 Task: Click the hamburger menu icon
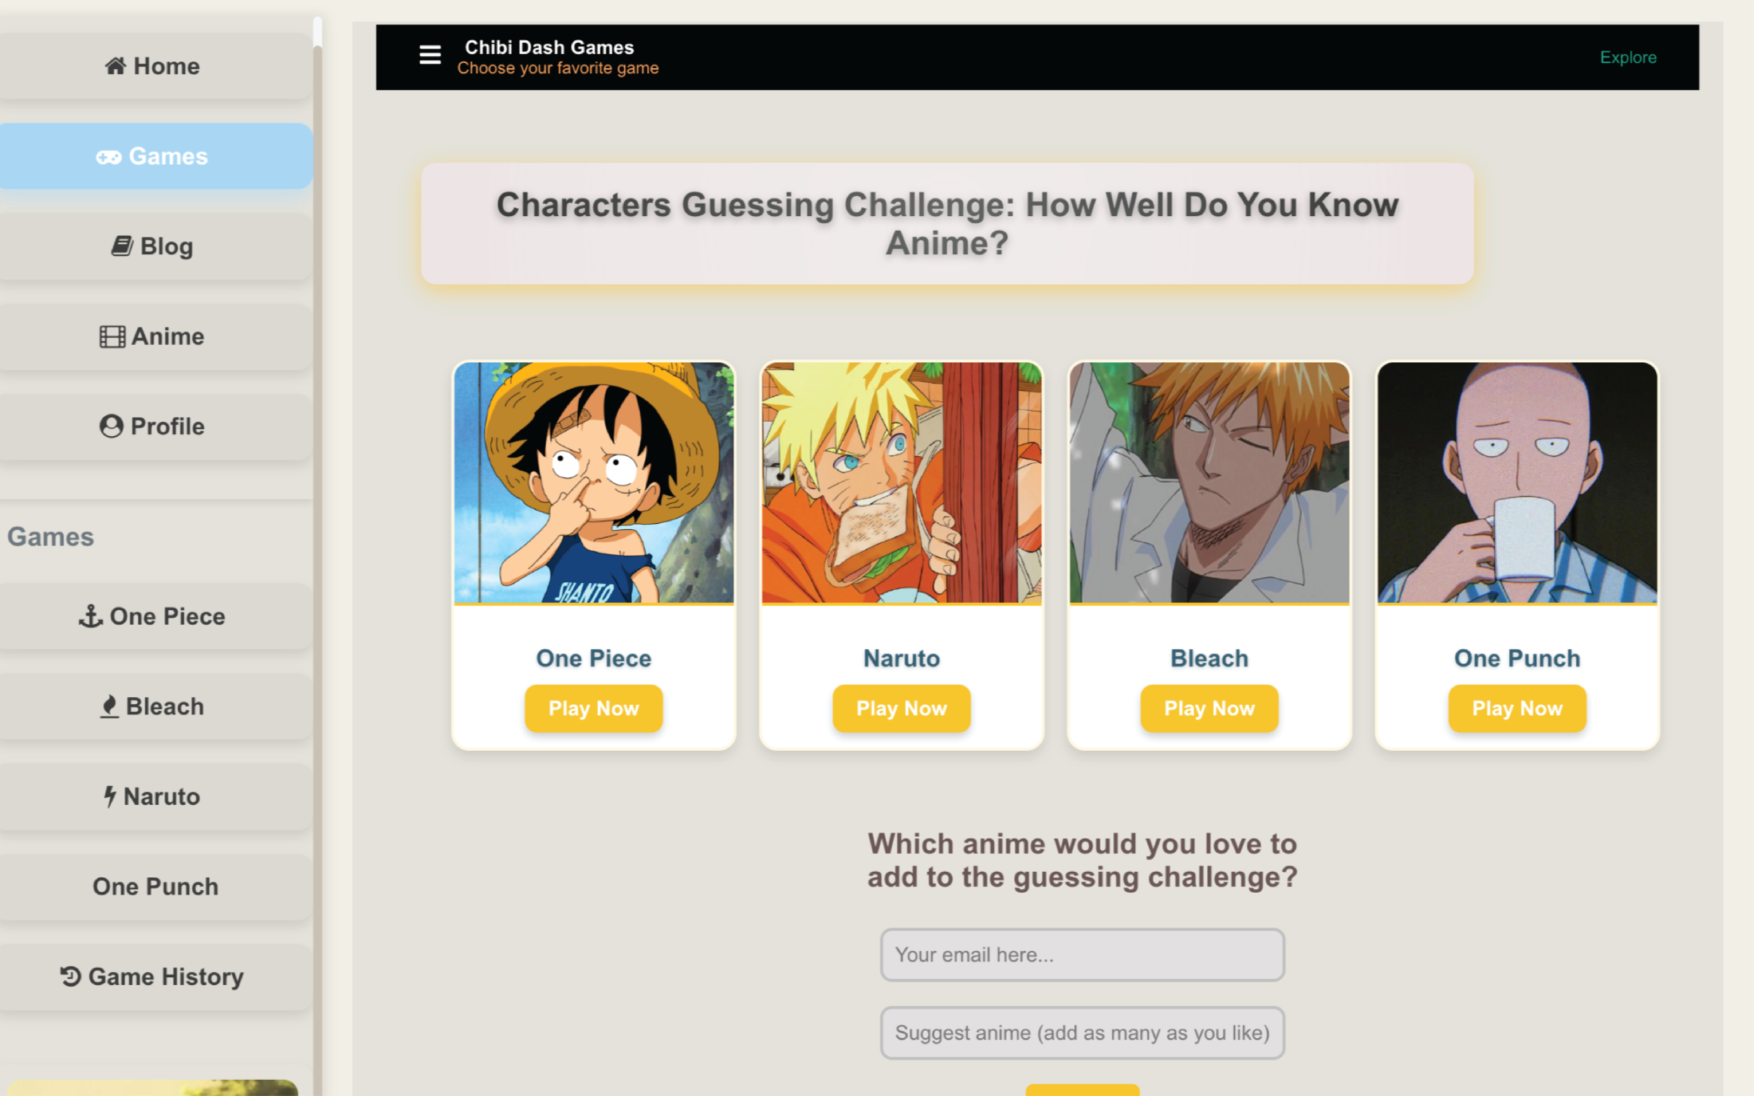click(429, 55)
